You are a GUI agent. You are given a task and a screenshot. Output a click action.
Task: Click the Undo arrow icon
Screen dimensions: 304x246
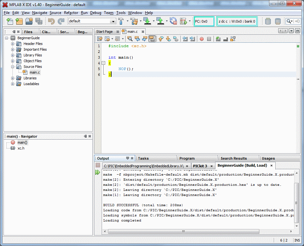51,21
